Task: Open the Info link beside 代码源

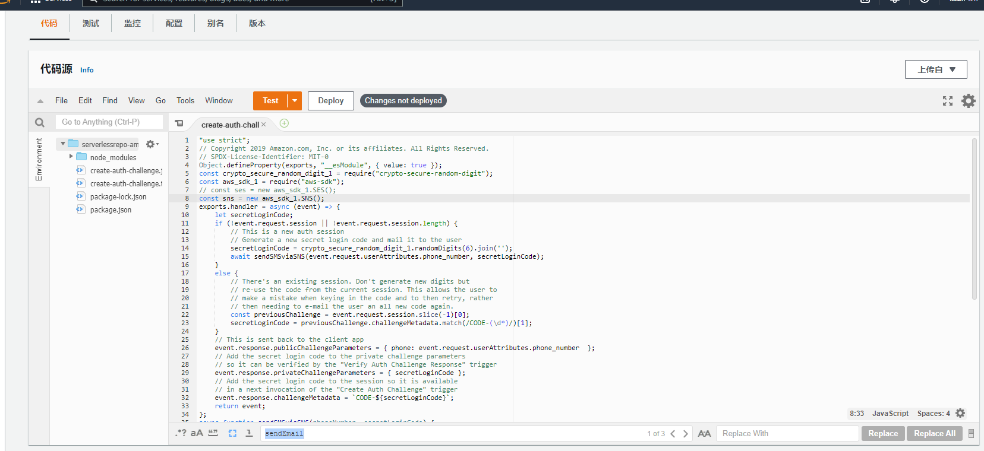Action: tap(87, 70)
